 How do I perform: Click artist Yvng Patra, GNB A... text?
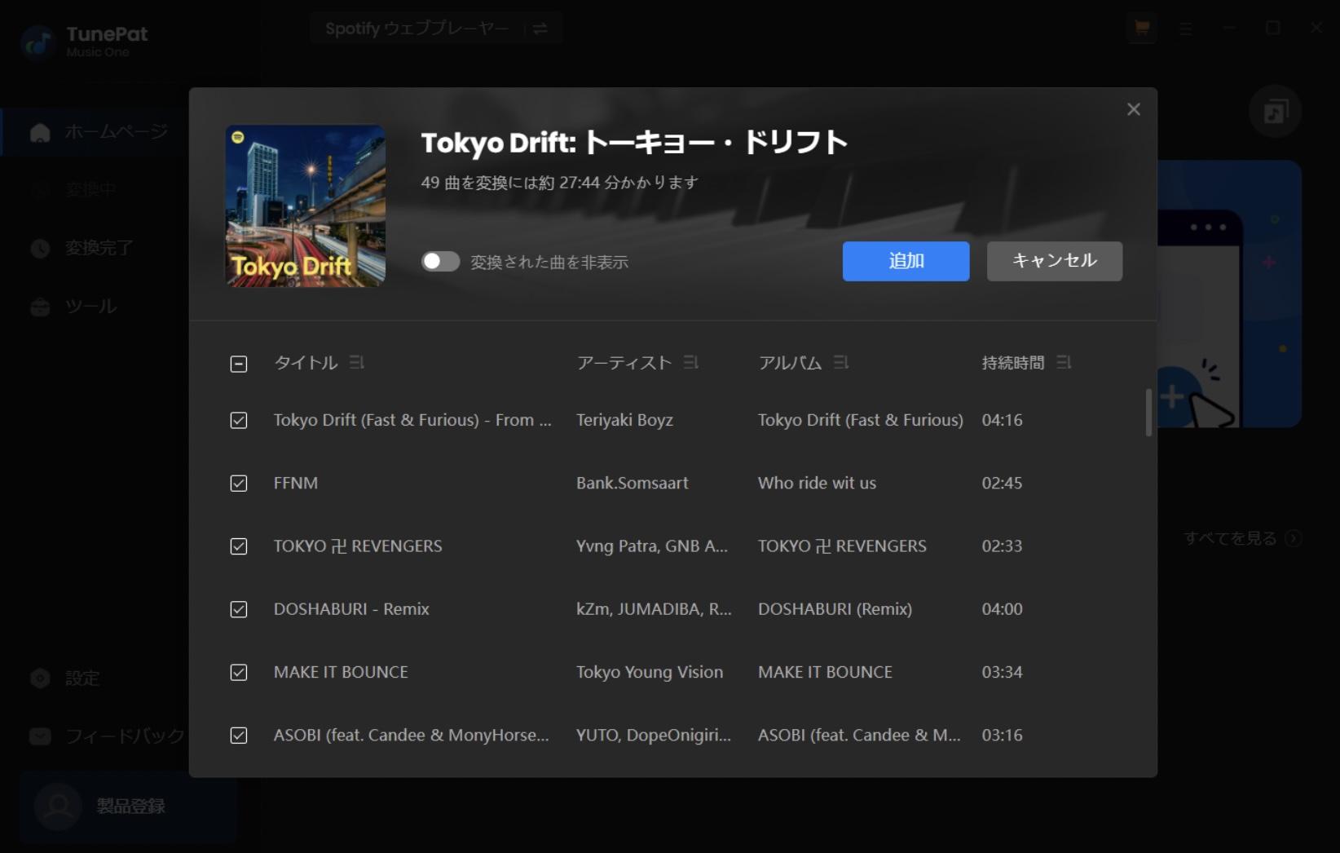pyautogui.click(x=652, y=546)
